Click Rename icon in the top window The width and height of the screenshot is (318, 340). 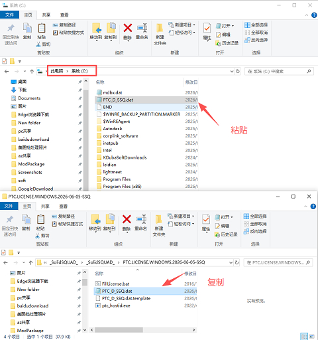[x=142, y=29]
